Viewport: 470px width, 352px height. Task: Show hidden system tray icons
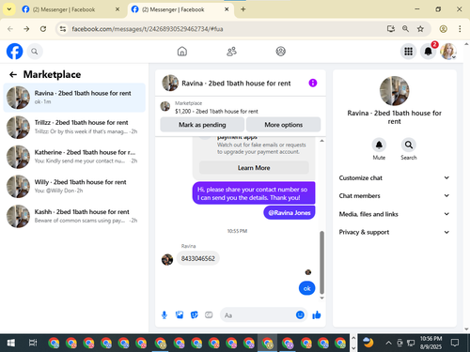388,343
